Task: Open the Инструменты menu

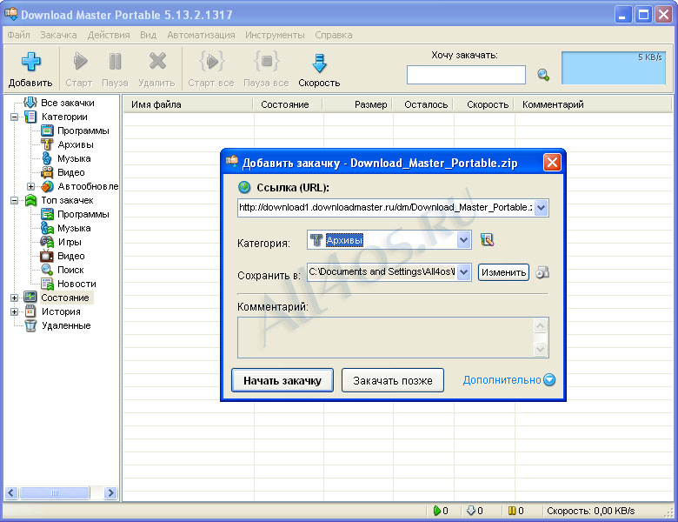Action: [x=275, y=35]
